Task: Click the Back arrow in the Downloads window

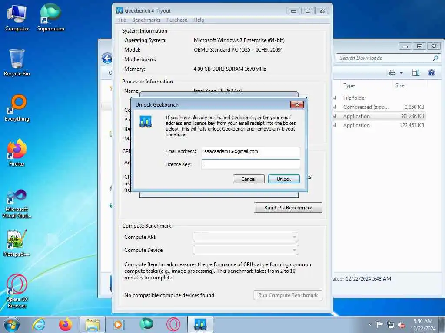Action: point(107,59)
